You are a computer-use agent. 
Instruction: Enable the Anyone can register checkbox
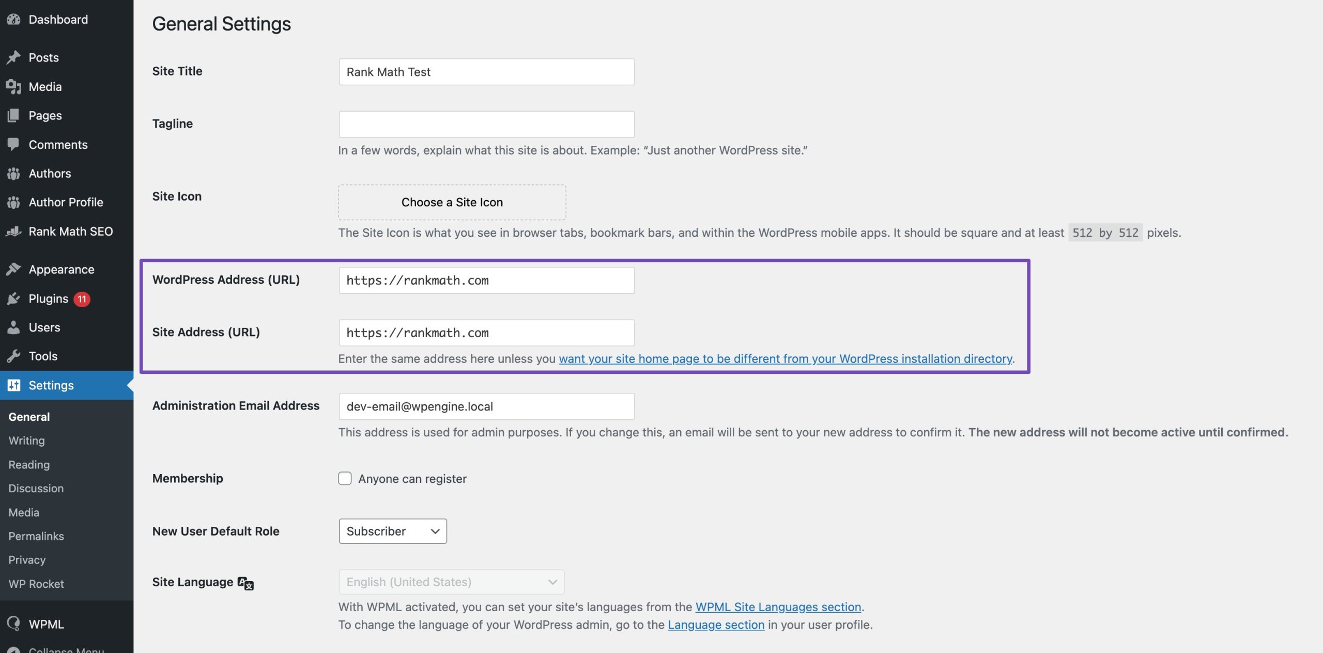345,478
